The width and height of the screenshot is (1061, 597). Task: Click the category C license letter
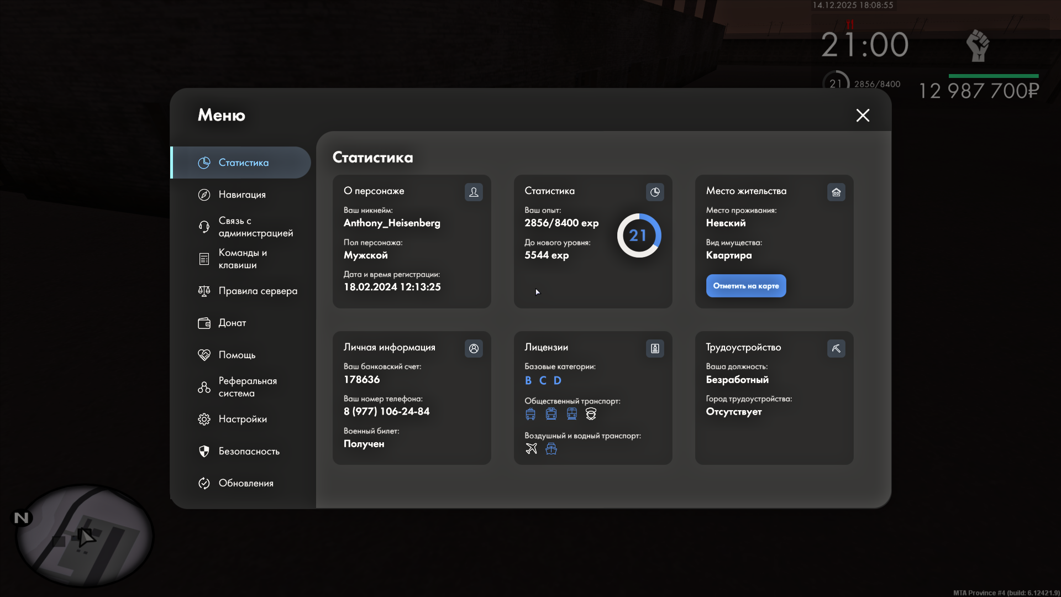(x=543, y=380)
